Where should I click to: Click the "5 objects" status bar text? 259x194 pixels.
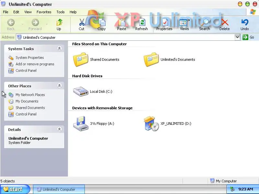click(x=7, y=181)
